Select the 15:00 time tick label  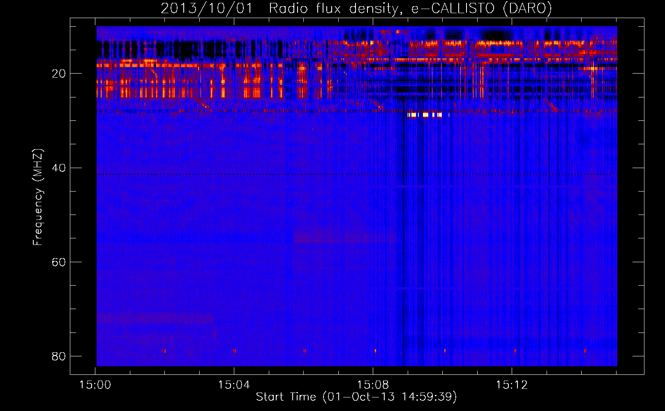(x=95, y=385)
